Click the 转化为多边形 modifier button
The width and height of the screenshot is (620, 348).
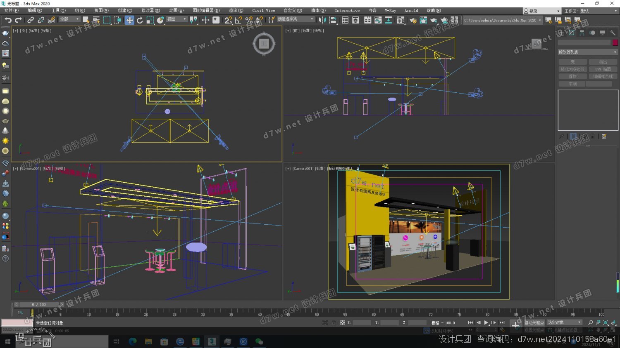click(x=572, y=69)
